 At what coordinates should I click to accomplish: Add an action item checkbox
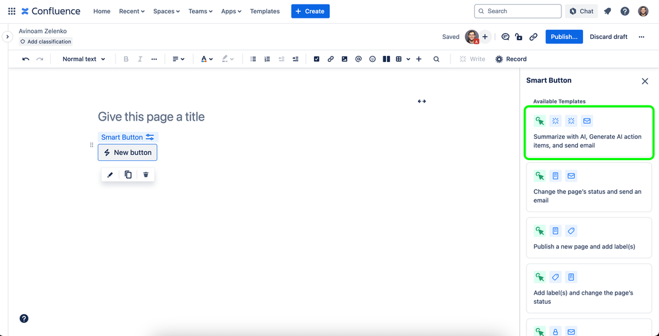317,59
